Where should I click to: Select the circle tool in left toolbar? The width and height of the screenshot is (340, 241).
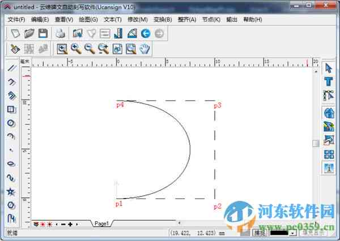click(11, 123)
